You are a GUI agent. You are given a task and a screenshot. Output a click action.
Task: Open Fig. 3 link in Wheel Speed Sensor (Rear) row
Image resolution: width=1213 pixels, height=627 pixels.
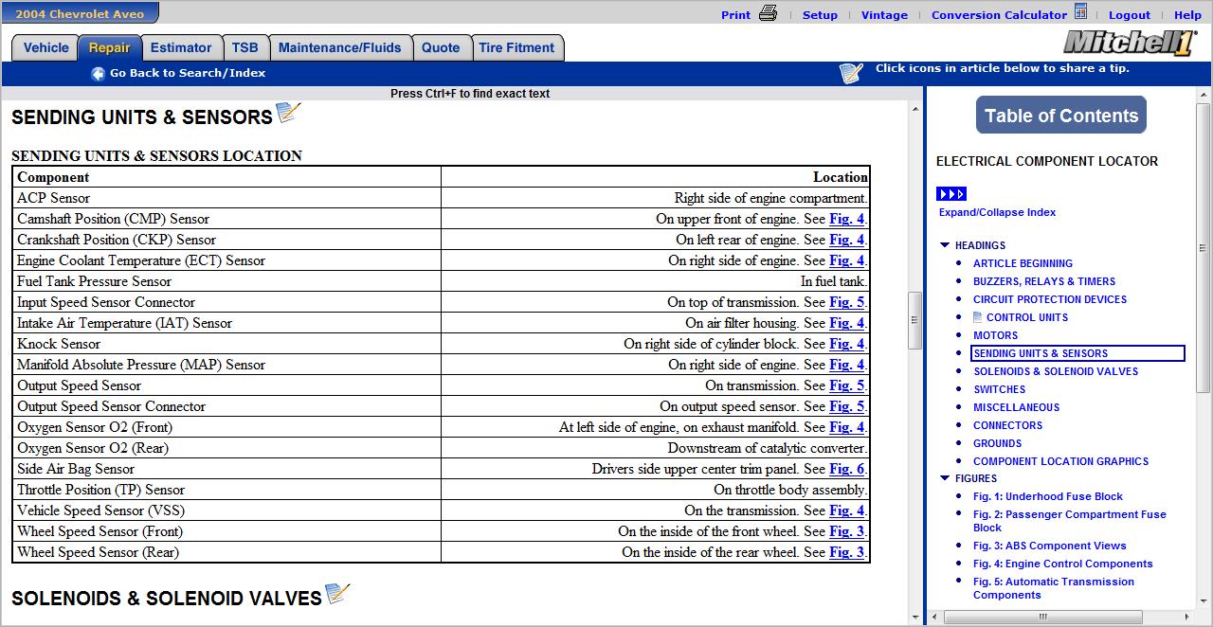846,552
